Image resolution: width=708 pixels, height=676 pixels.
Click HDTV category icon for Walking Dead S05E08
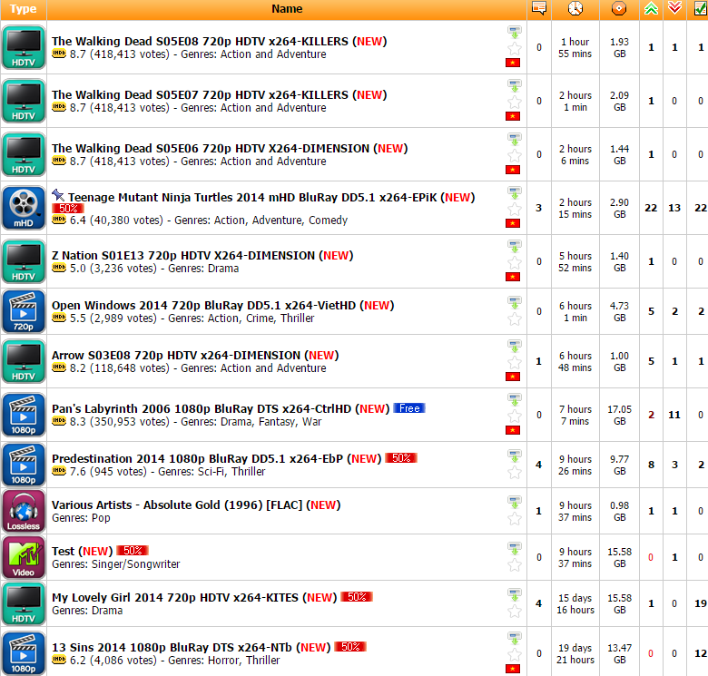click(24, 47)
